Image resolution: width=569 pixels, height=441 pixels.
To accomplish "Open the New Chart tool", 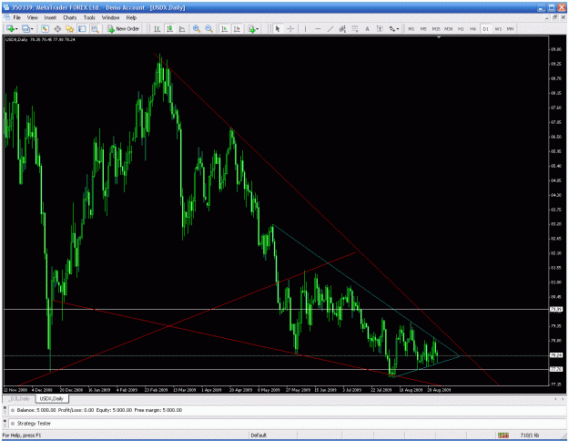I will (10, 28).
